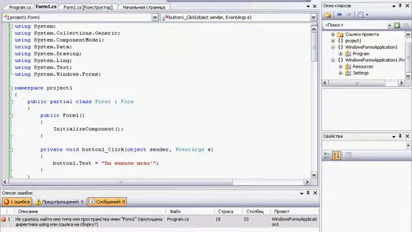This screenshot has width=412, height=232.
Task: Click the code editor vertical scrollbar down arrow
Action: (314, 175)
